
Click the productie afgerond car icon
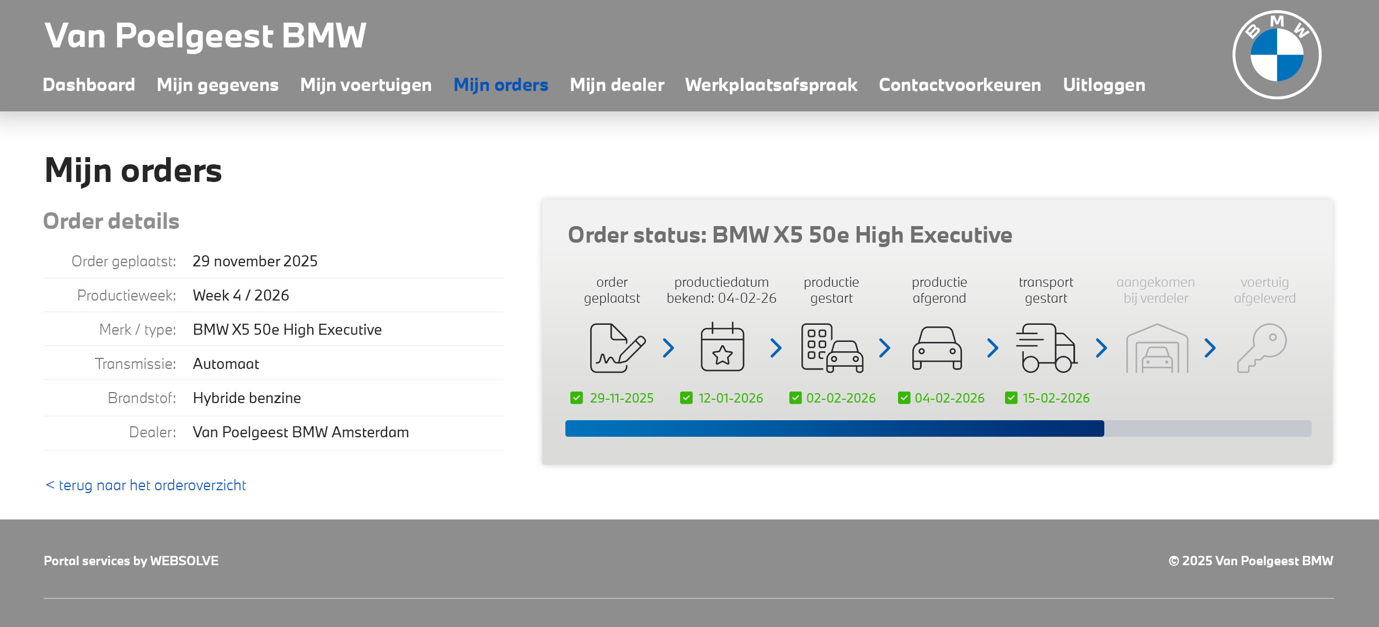(937, 348)
